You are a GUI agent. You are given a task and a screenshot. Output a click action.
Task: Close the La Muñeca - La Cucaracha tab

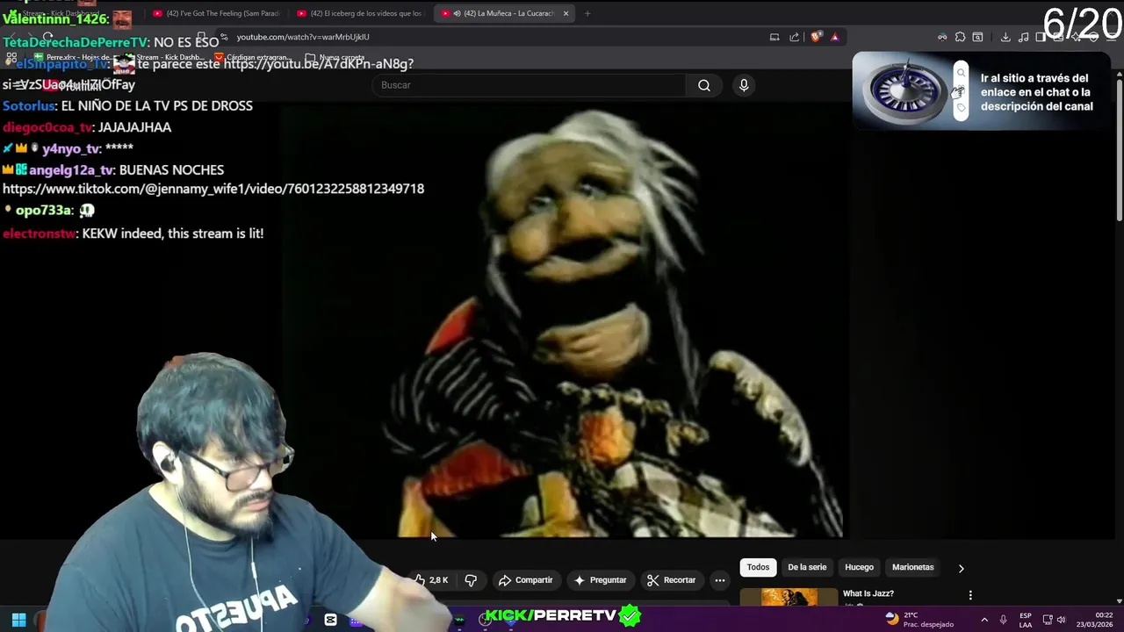point(566,13)
